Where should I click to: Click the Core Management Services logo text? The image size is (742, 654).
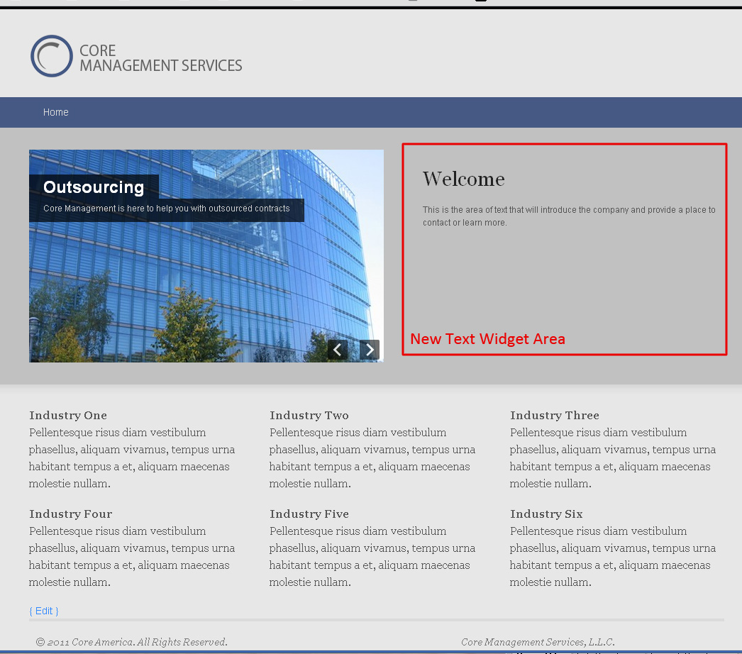click(x=160, y=58)
